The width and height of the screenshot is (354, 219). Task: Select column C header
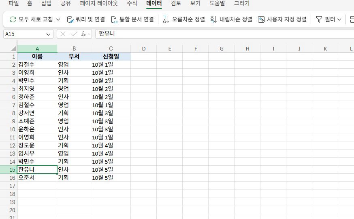tap(111, 48)
